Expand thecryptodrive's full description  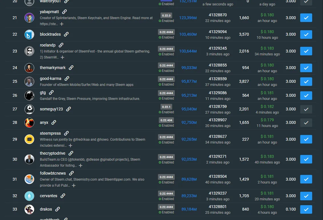coord(81,165)
